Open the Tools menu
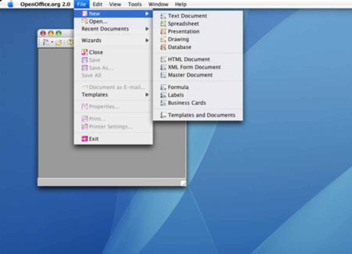The height and width of the screenshot is (254, 352). point(134,4)
